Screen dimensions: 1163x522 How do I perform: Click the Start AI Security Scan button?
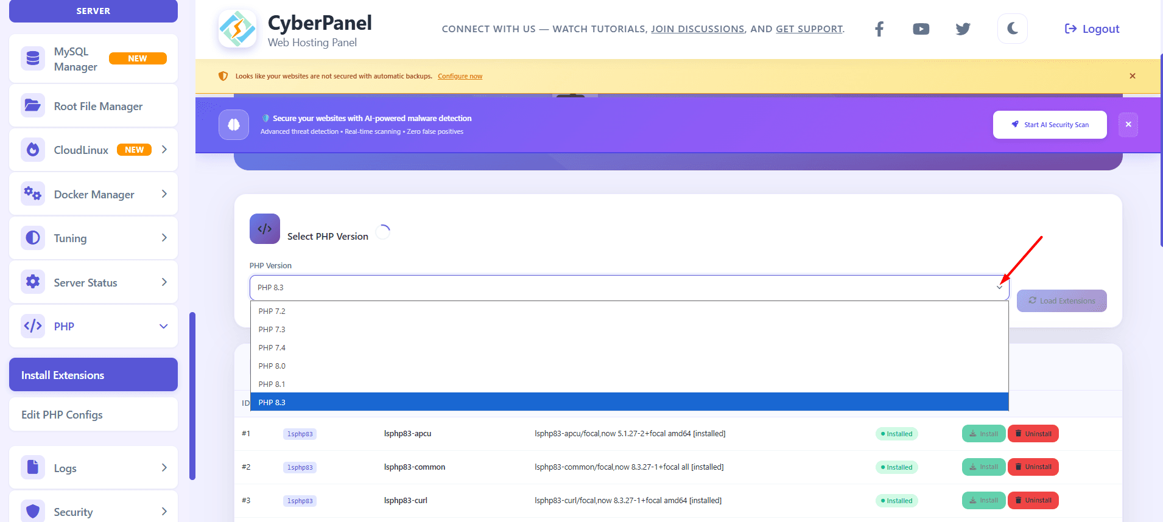[1049, 125]
